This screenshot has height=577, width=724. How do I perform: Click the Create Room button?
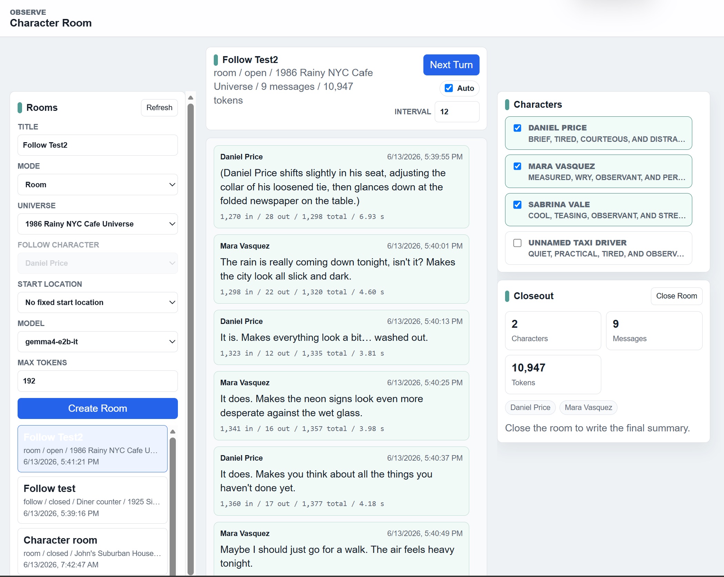98,408
